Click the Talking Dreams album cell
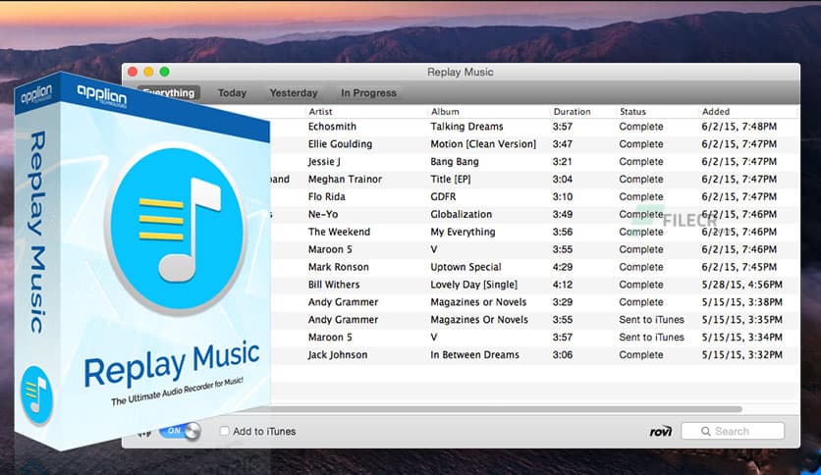821x475 pixels. (x=466, y=127)
